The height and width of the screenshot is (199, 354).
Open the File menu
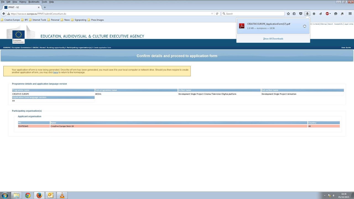point(3,2)
